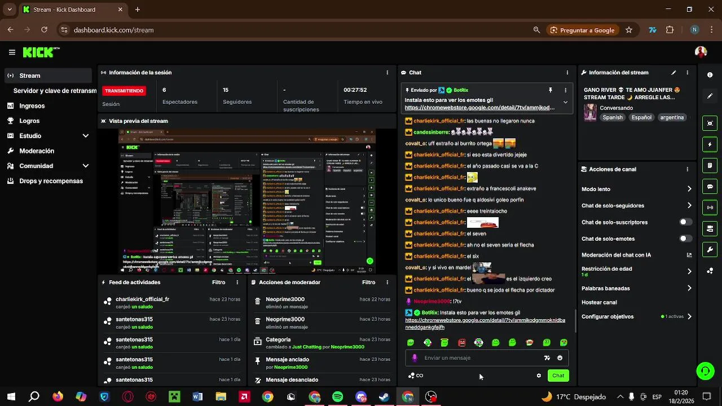Open the hamburger menu beside the Kick logo

tap(12, 52)
